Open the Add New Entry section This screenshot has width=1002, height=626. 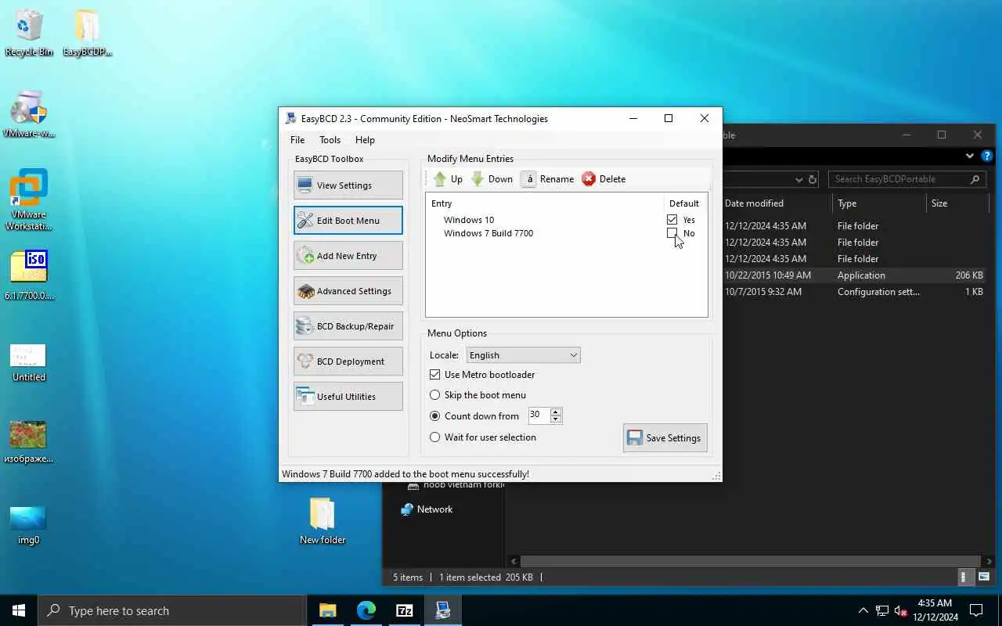[348, 256]
